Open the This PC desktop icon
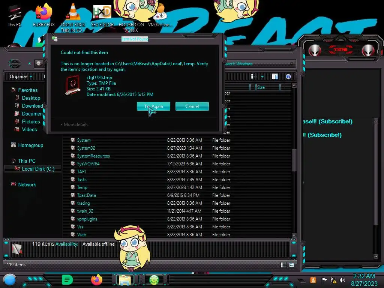This screenshot has height=288, width=384. coord(15,15)
